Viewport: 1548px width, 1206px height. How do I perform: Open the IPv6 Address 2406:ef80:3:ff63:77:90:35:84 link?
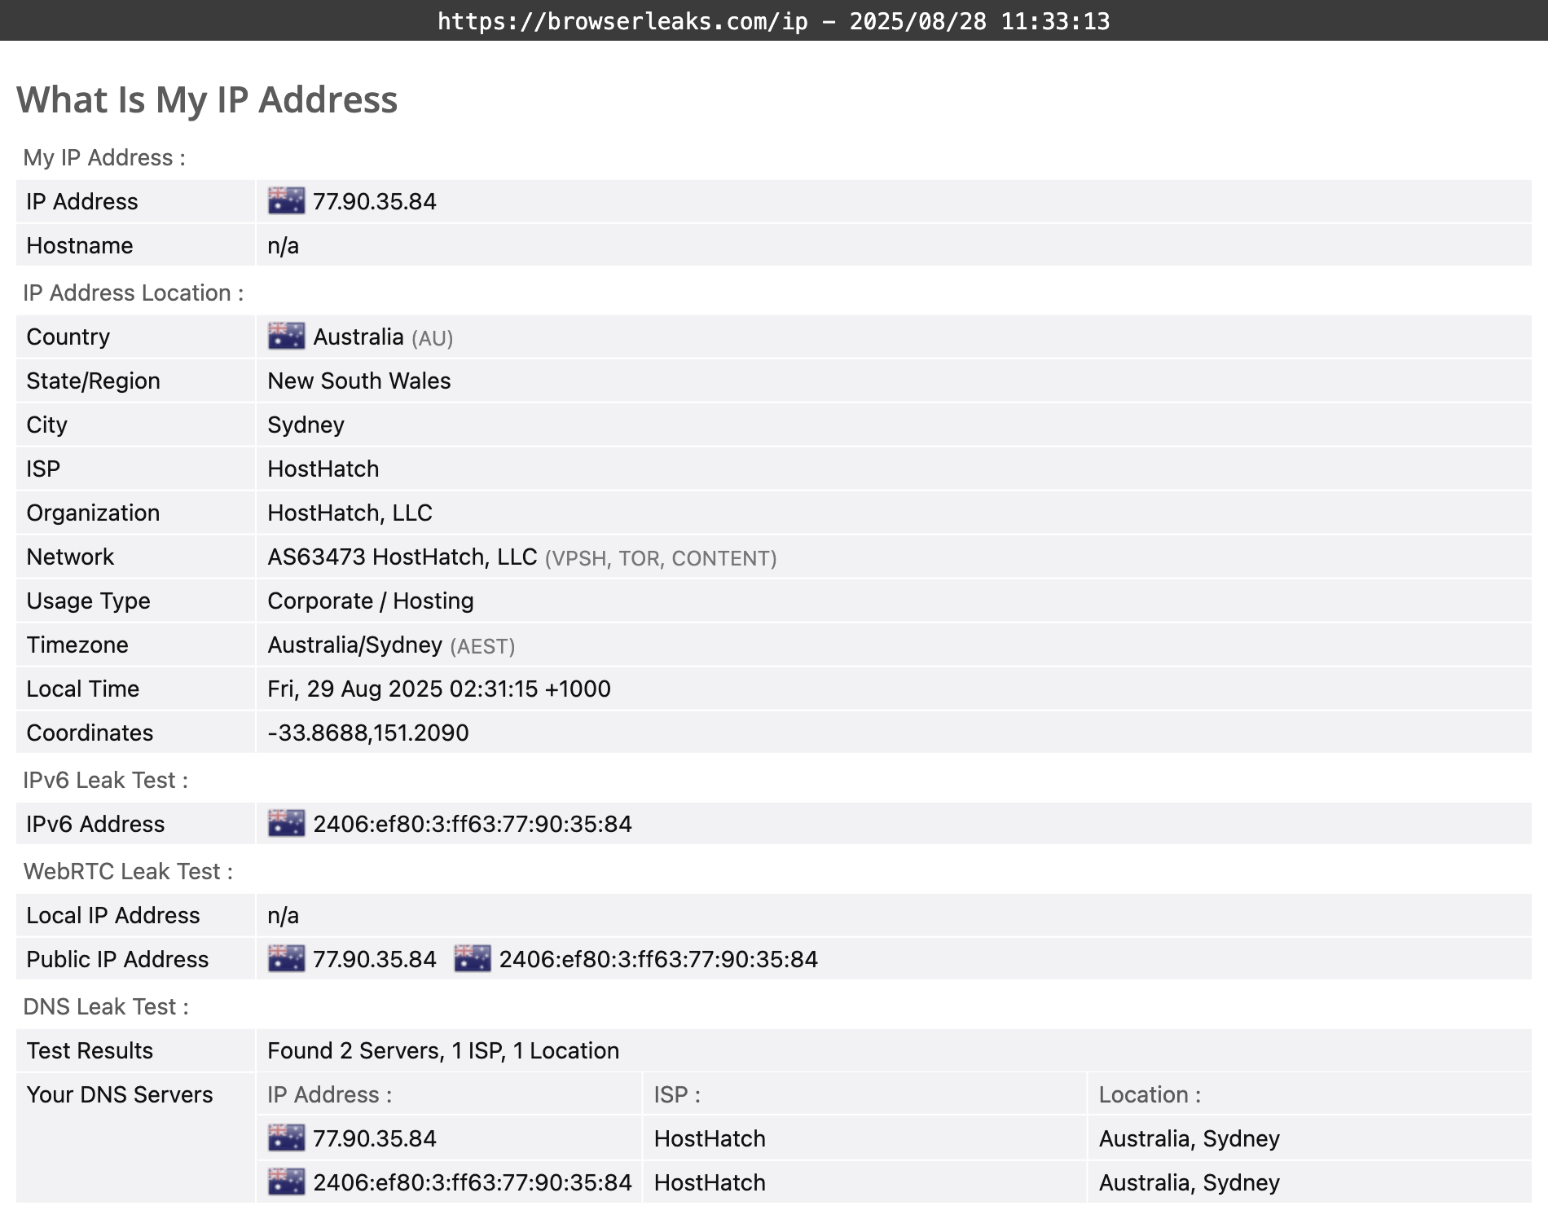tap(473, 824)
